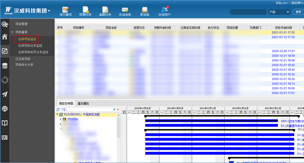The image size is (304, 163).
Task: Click the refresh icon above the Gantt tree
Action: point(58,109)
